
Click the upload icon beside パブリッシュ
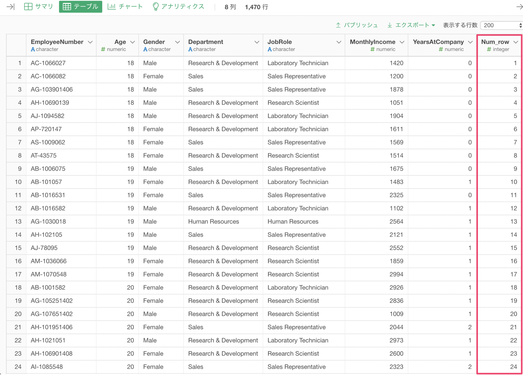(x=338, y=25)
